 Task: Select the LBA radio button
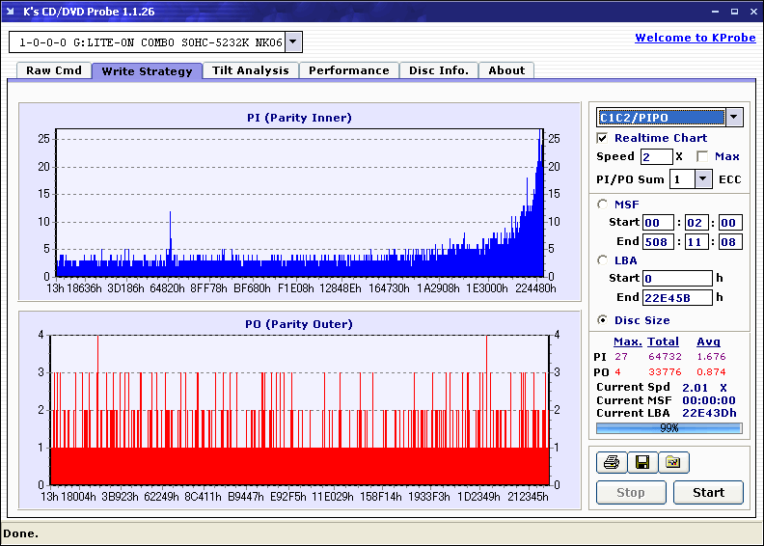pos(603,259)
